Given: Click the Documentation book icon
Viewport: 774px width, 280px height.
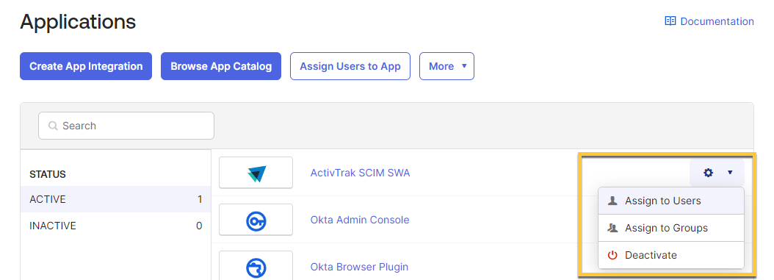Looking at the screenshot, I should click(670, 21).
